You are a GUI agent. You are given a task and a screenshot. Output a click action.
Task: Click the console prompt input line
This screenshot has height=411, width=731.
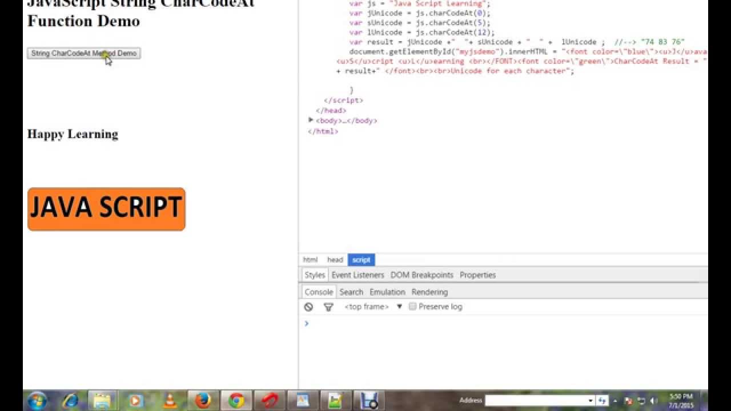pos(505,323)
